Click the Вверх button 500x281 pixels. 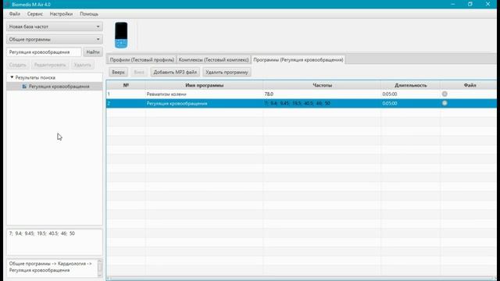point(118,72)
